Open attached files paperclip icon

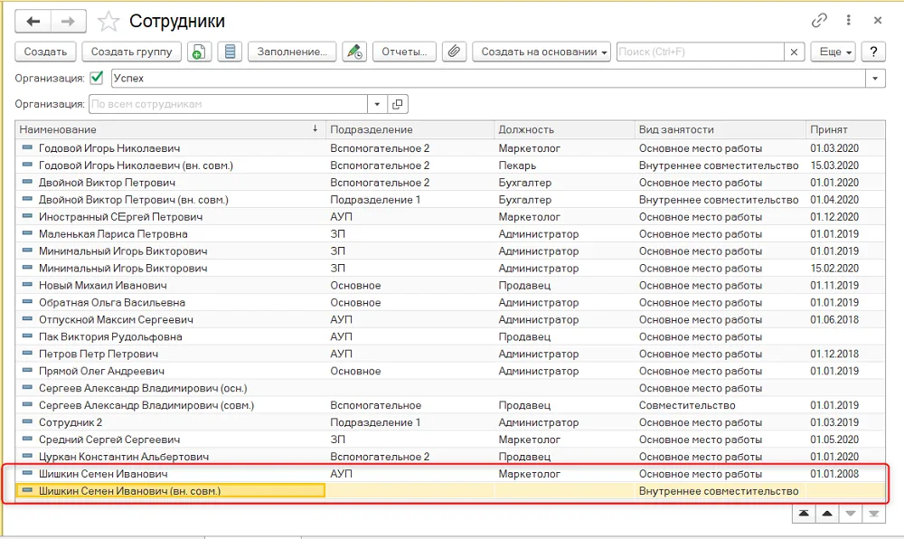[x=455, y=52]
